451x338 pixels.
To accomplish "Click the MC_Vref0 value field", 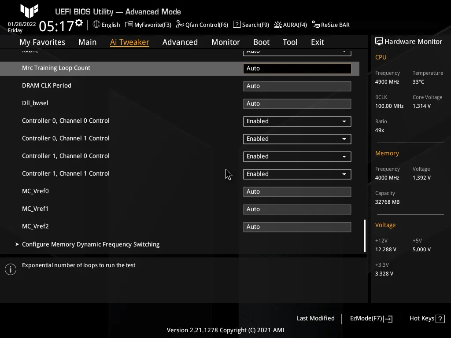I will pyautogui.click(x=297, y=192).
